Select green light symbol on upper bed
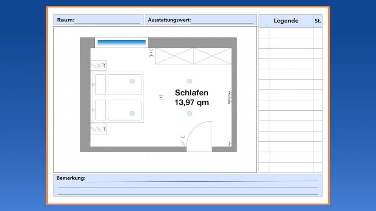The image size is (376, 211). pyautogui.click(x=132, y=81)
